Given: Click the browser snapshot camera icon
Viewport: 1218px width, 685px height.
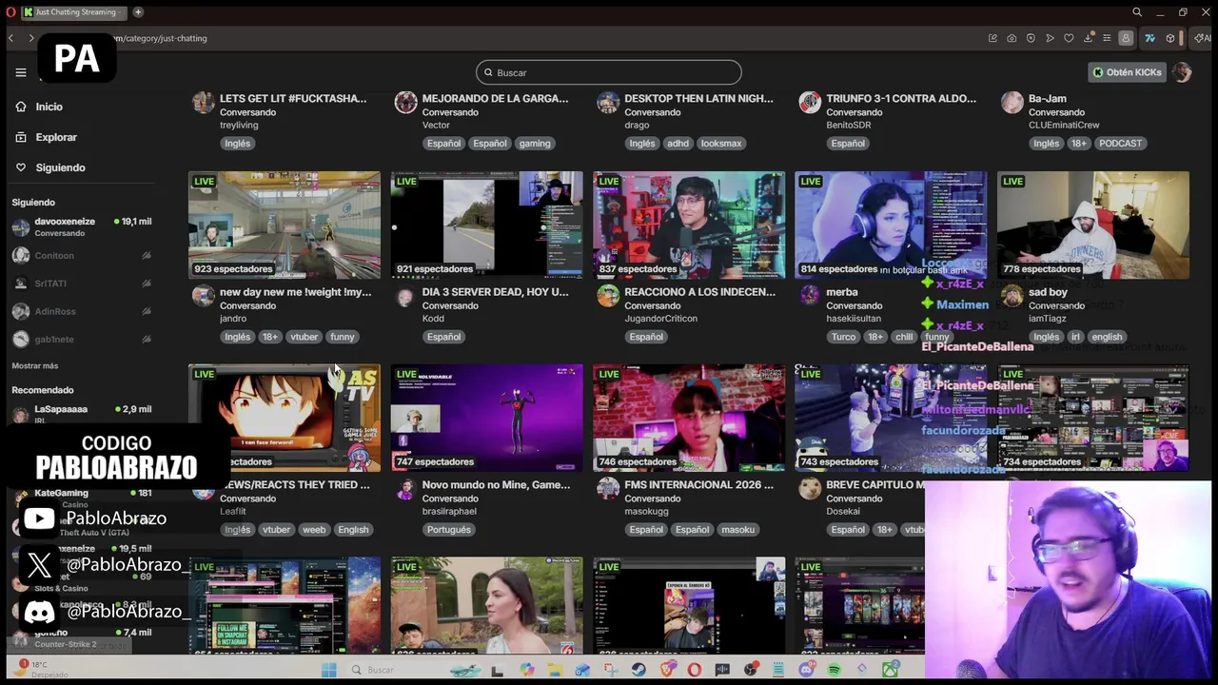Looking at the screenshot, I should [x=1012, y=38].
